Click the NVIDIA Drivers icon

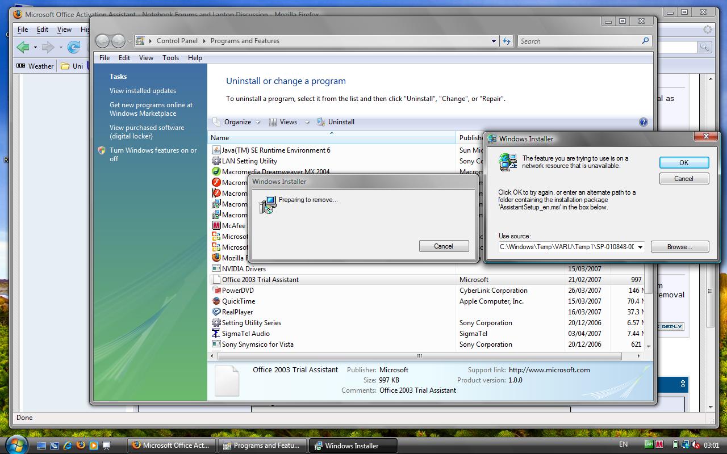(x=216, y=268)
